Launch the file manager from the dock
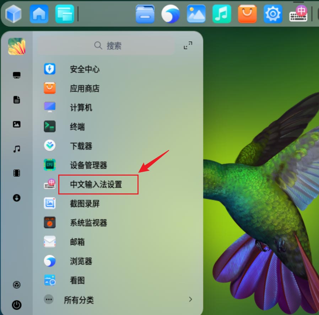 pos(145,14)
